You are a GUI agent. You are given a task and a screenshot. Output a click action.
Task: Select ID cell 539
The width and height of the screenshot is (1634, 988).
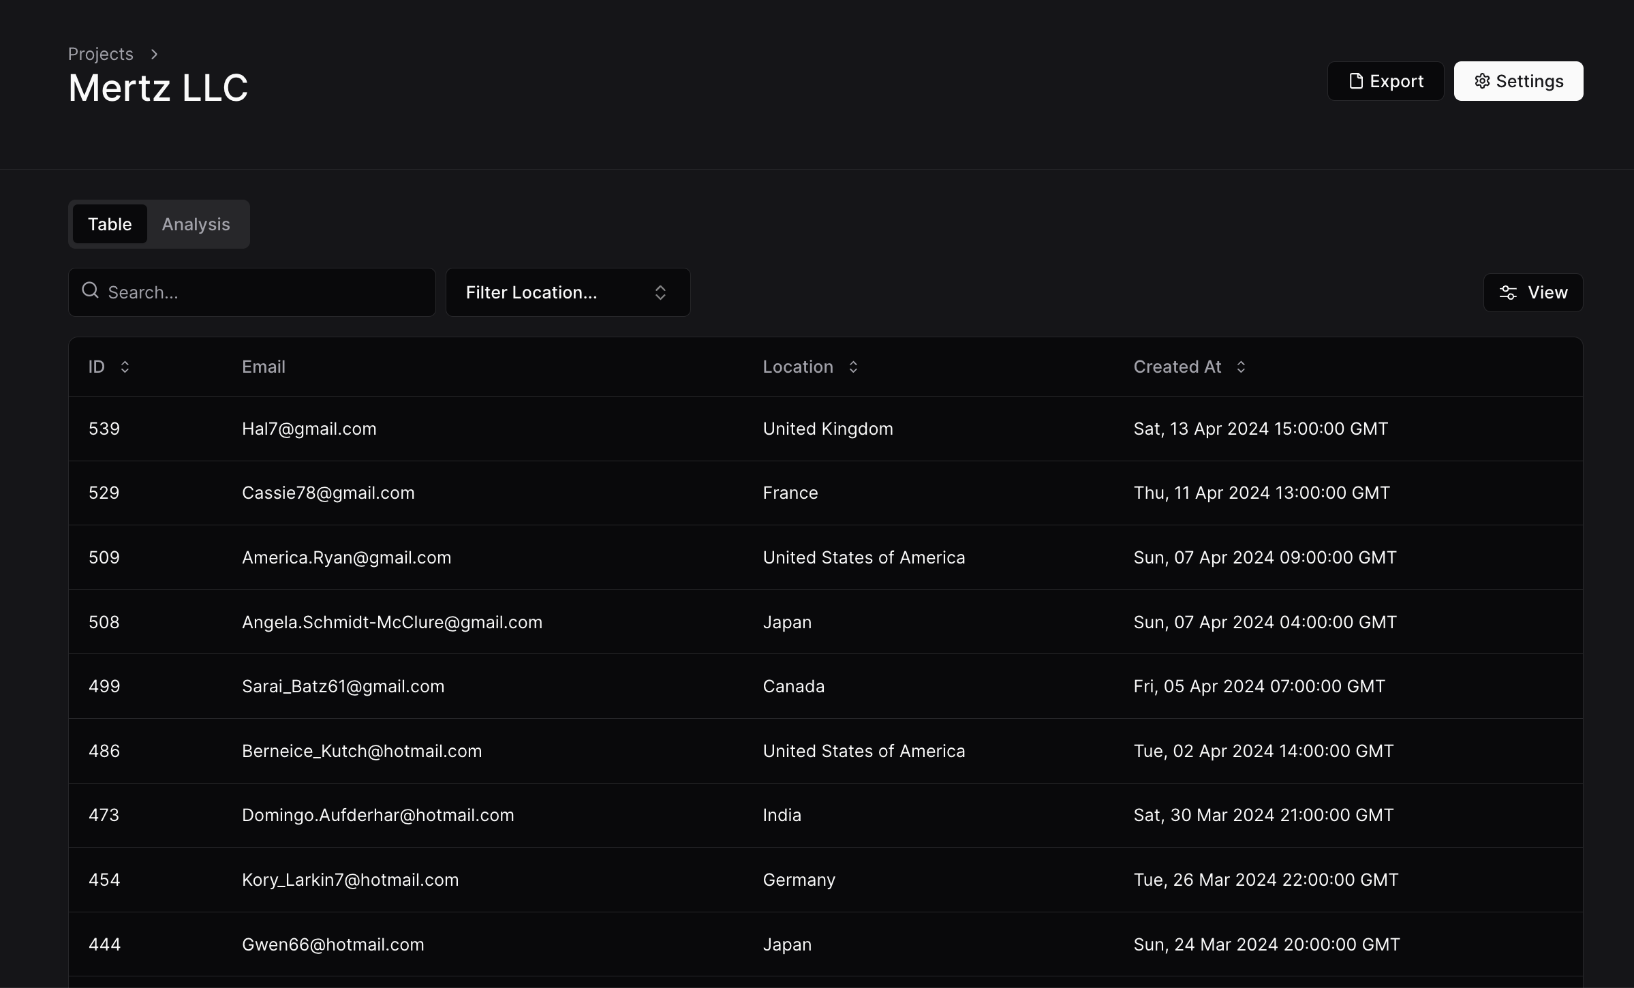pyautogui.click(x=104, y=429)
